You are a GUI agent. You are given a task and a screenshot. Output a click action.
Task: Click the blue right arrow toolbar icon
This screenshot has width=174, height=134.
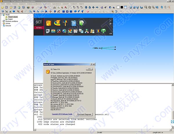(97, 7)
